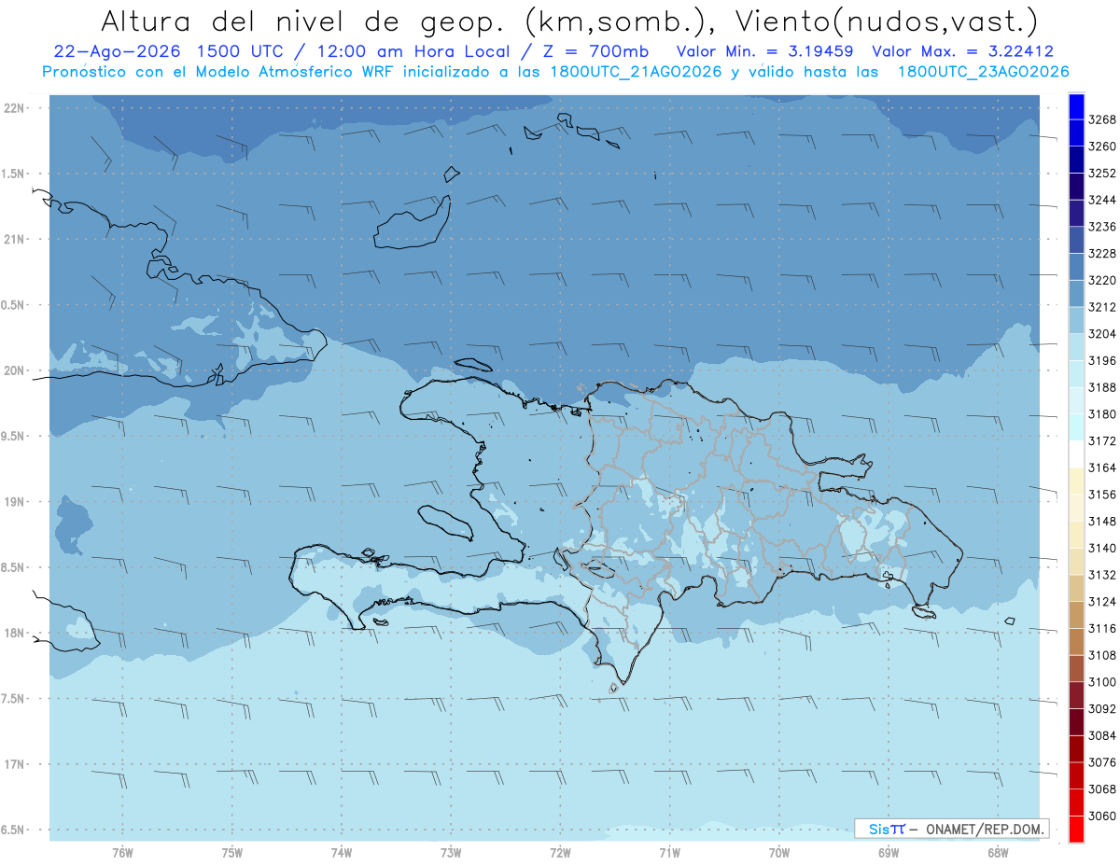Click the legend value 3076

(x=1101, y=762)
